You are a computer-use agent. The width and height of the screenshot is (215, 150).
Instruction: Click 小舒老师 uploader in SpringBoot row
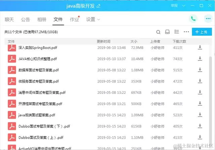158,48
